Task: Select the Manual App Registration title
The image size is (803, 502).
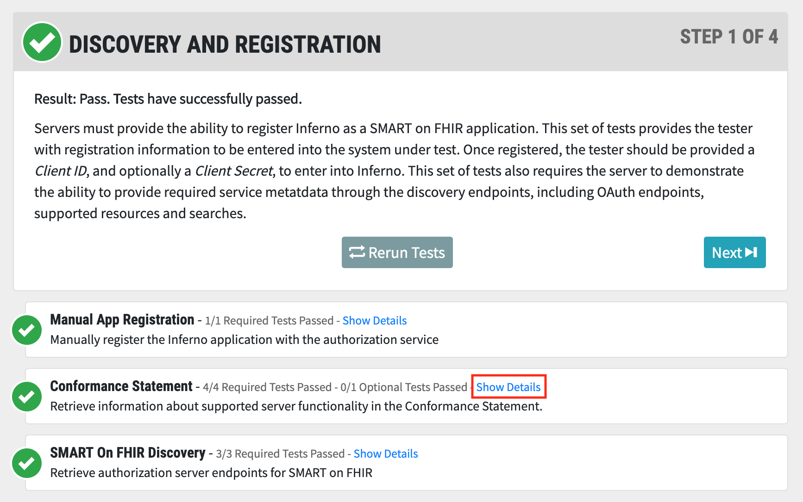Action: (x=122, y=319)
